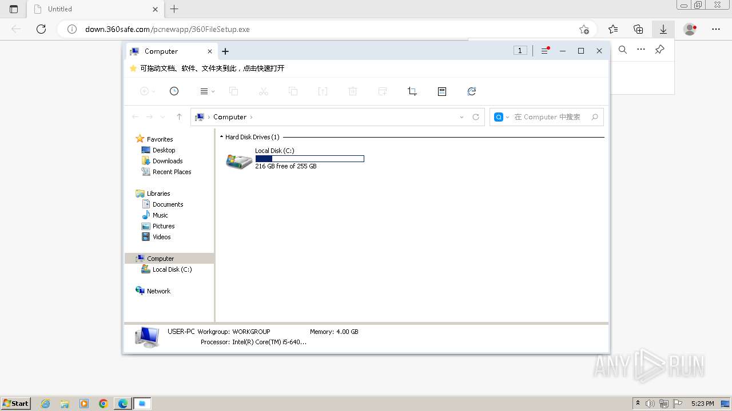Open the Windows Start menu
732x411 pixels.
click(x=15, y=403)
